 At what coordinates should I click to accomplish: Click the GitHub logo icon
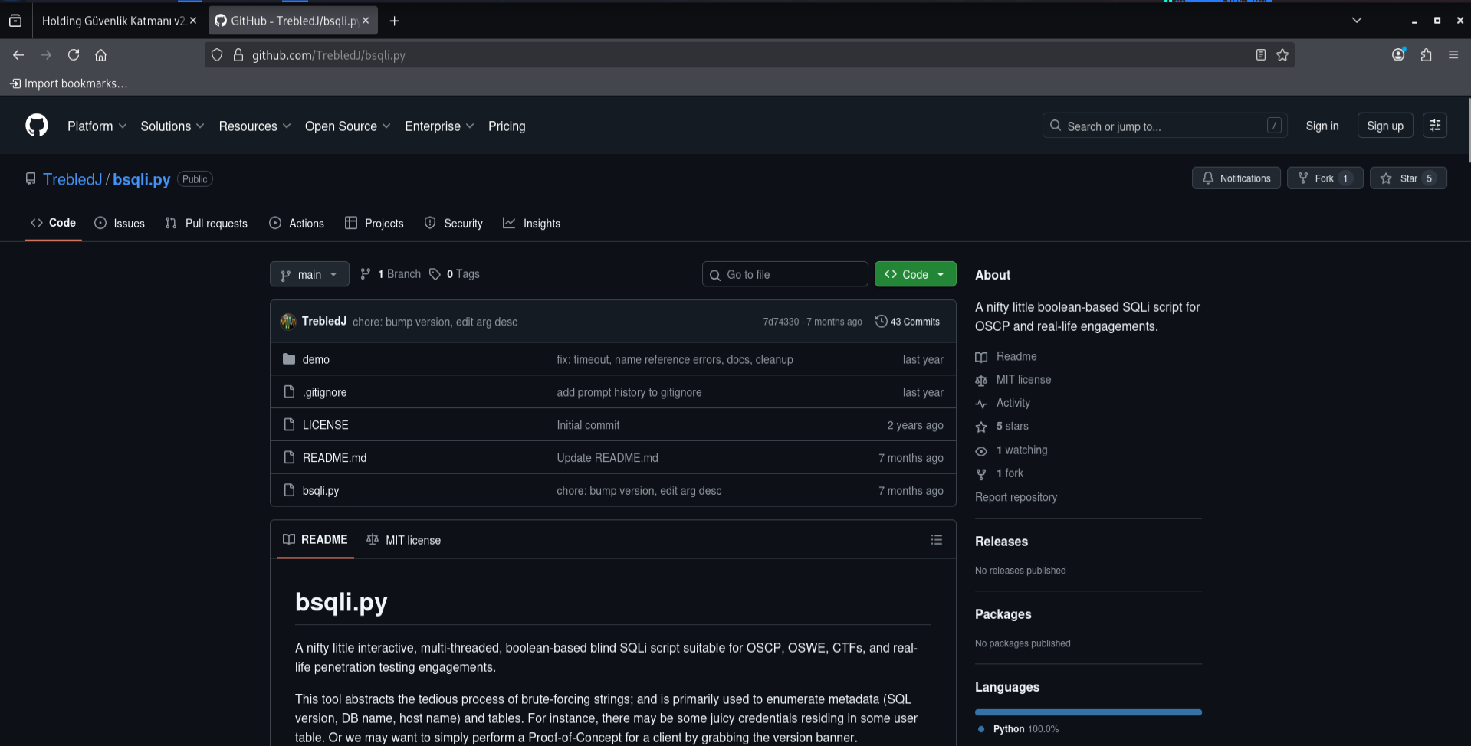36,125
